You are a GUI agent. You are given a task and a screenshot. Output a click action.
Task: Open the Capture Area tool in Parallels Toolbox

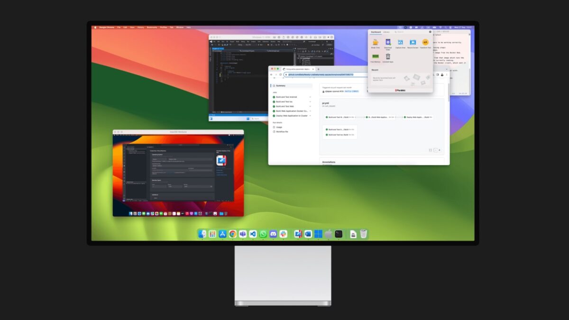[401, 42]
